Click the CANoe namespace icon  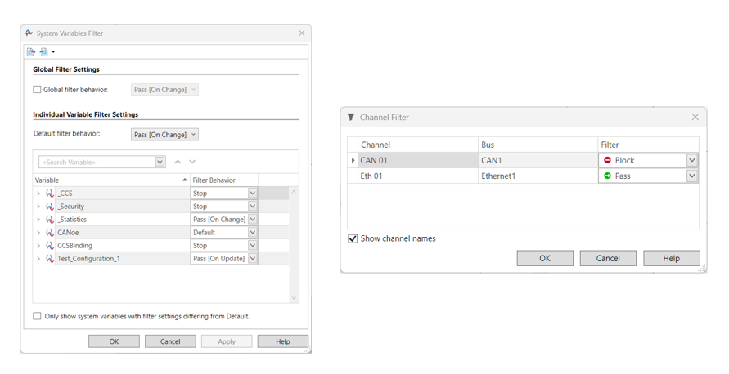point(50,233)
